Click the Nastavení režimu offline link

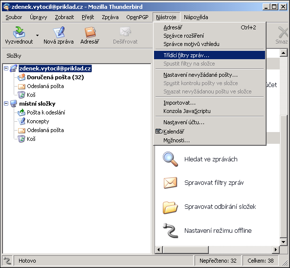click(218, 231)
